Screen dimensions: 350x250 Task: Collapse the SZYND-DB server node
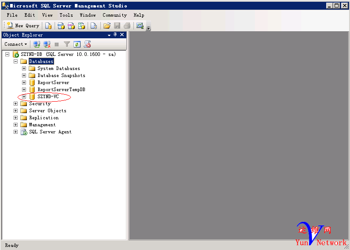point(7,54)
